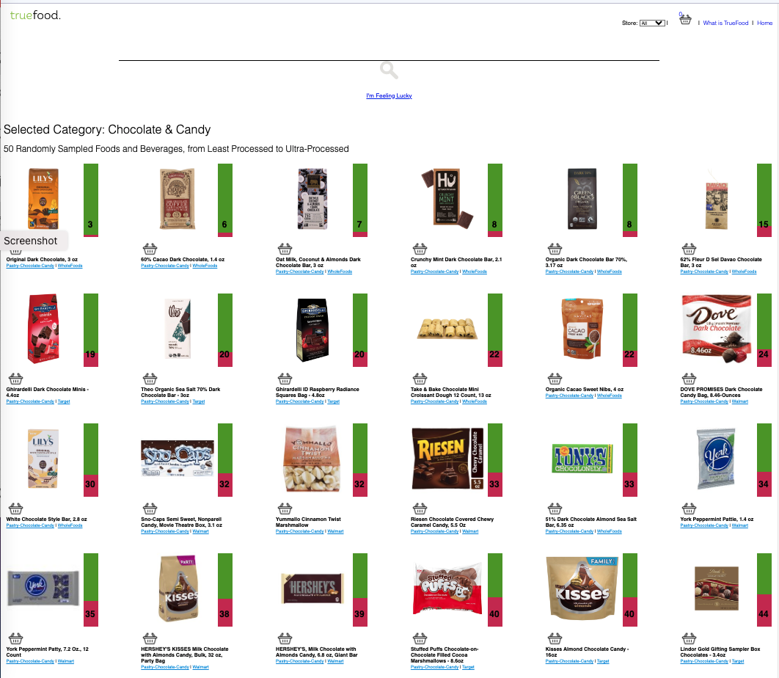779x678 pixels.
Task: Add Lindor Gold Gifting Sampler Box to basket
Action: (689, 638)
